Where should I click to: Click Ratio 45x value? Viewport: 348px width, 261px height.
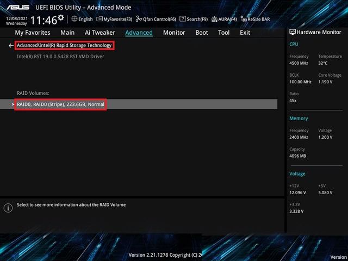click(293, 101)
